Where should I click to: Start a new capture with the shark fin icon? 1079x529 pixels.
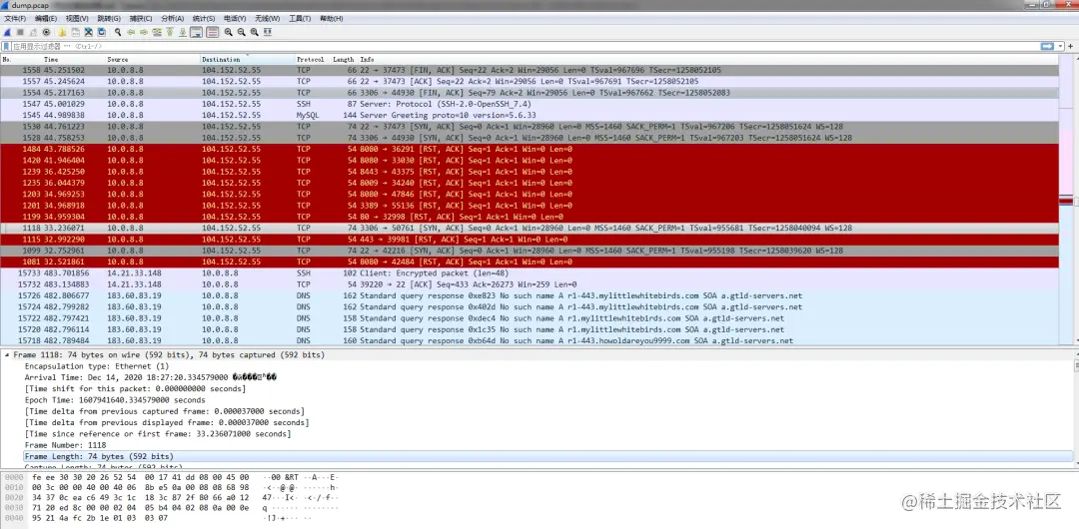(x=7, y=32)
